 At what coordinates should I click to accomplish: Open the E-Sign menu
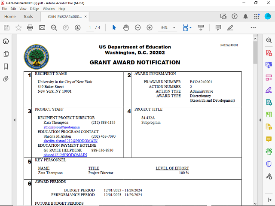[x=34, y=9]
